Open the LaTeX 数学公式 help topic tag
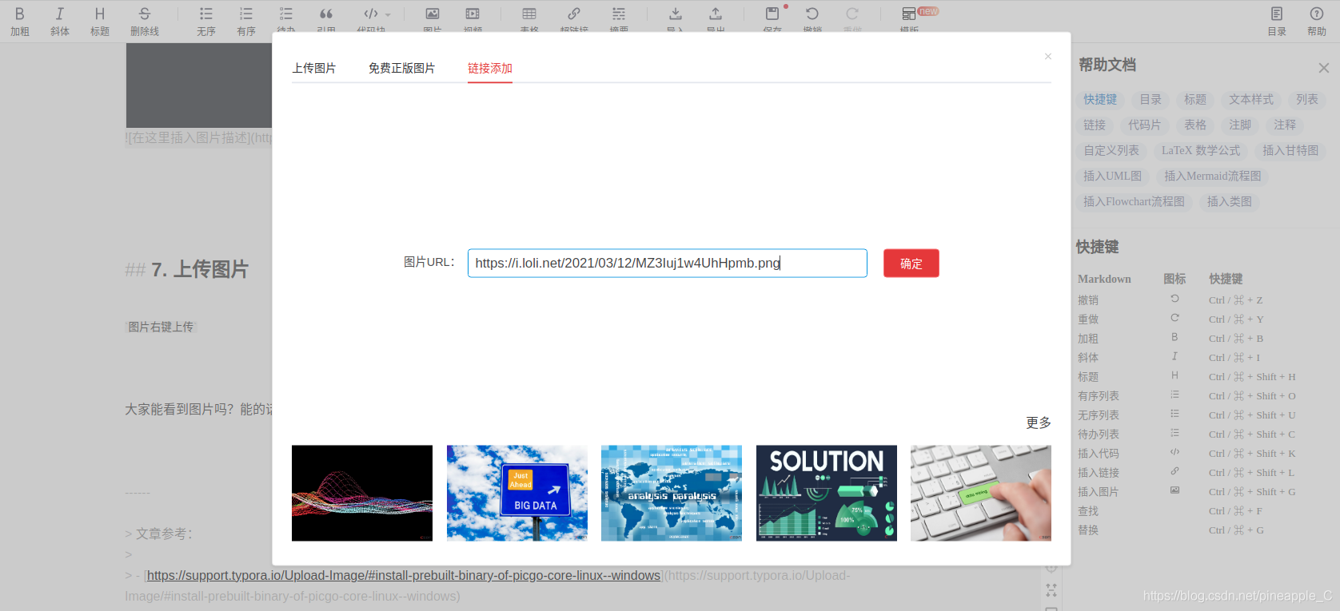Image resolution: width=1340 pixels, height=611 pixels. [1201, 151]
